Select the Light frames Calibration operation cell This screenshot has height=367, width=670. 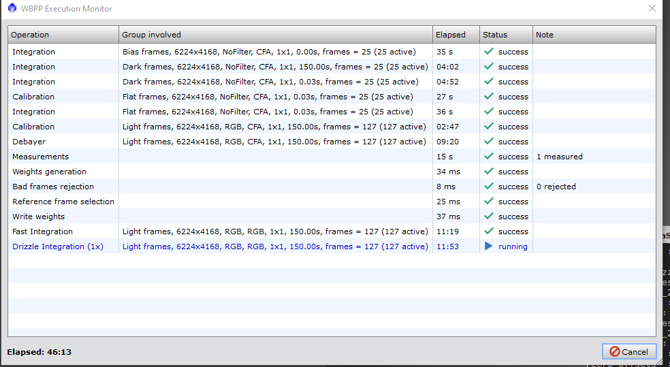pyautogui.click(x=33, y=127)
